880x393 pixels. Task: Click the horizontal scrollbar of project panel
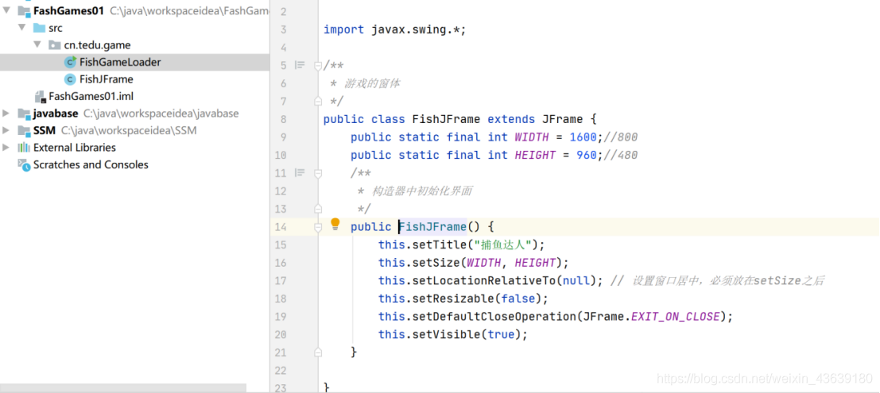(123, 388)
